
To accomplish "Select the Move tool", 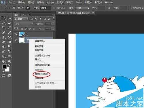I will [9, 18].
